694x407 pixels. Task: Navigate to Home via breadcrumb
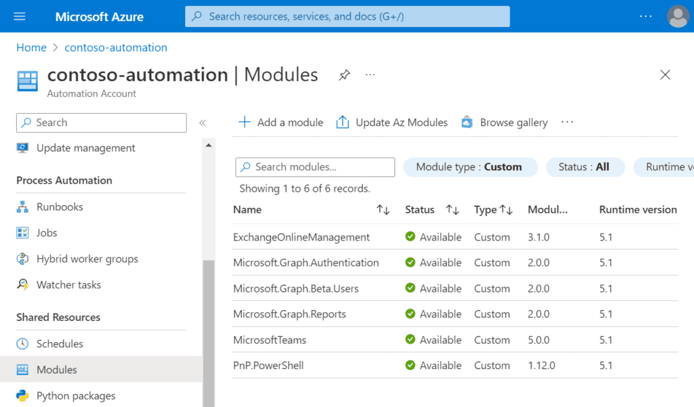pyautogui.click(x=31, y=47)
